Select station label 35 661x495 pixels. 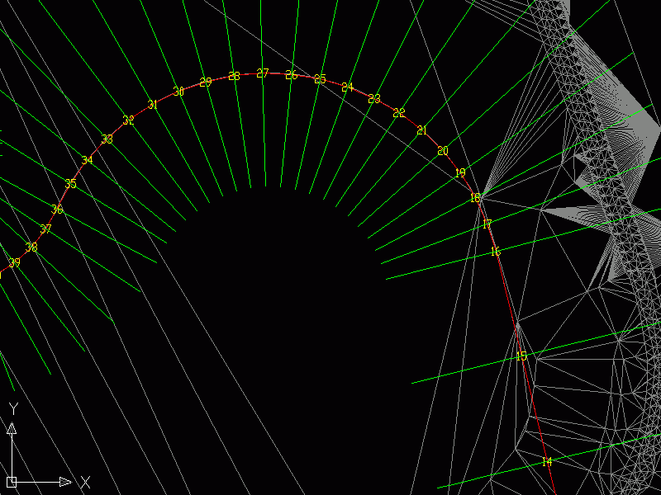tap(71, 183)
